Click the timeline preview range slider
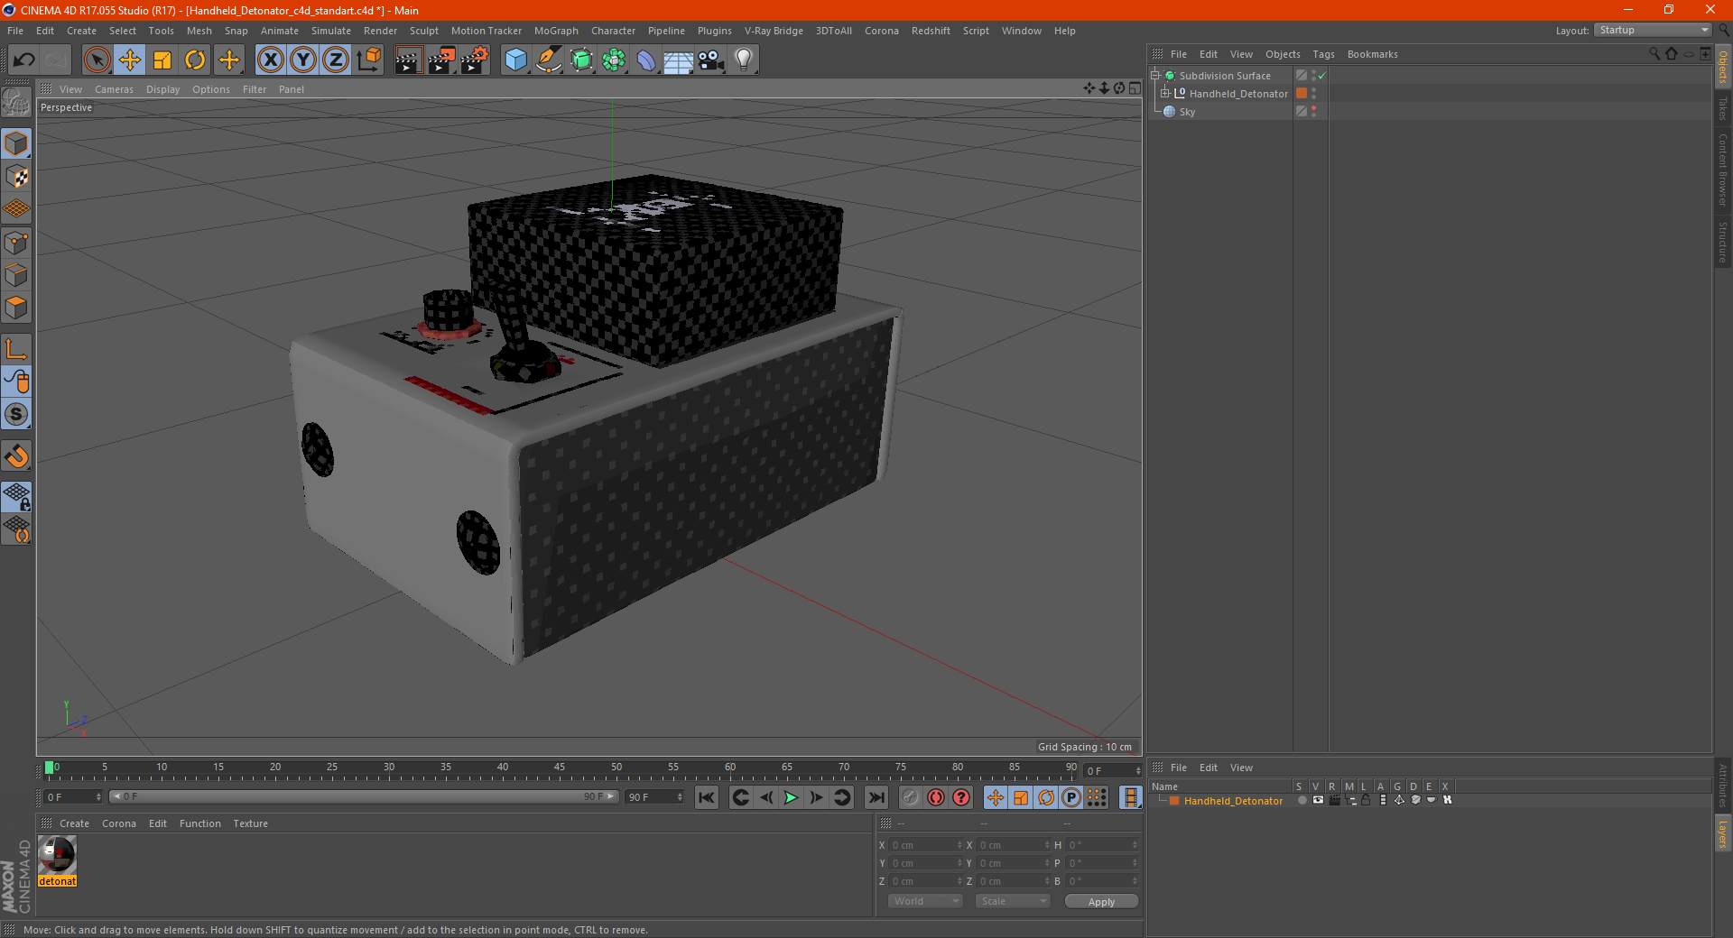The height and width of the screenshot is (938, 1733). (364, 796)
